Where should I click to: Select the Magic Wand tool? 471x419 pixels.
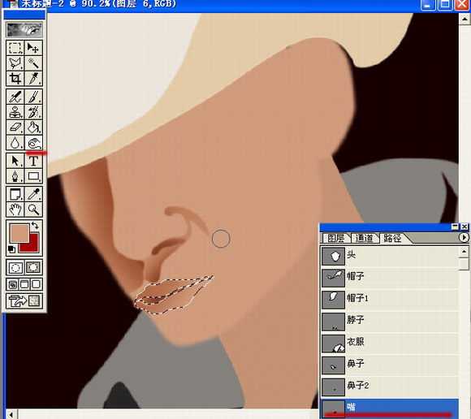coord(33,63)
